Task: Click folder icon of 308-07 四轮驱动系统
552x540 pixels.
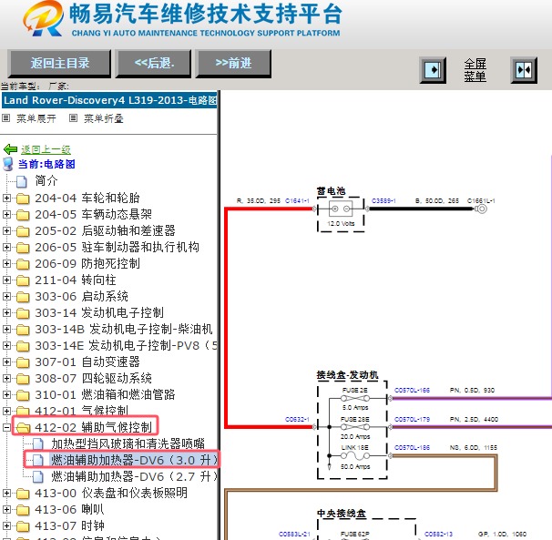Action: (x=23, y=379)
